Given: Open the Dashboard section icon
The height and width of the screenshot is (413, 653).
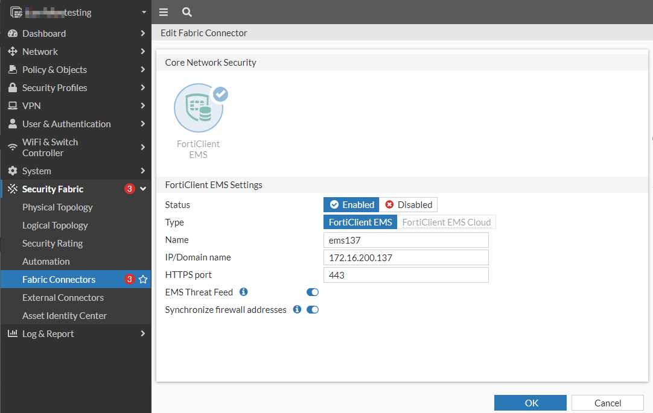Looking at the screenshot, I should [13, 33].
